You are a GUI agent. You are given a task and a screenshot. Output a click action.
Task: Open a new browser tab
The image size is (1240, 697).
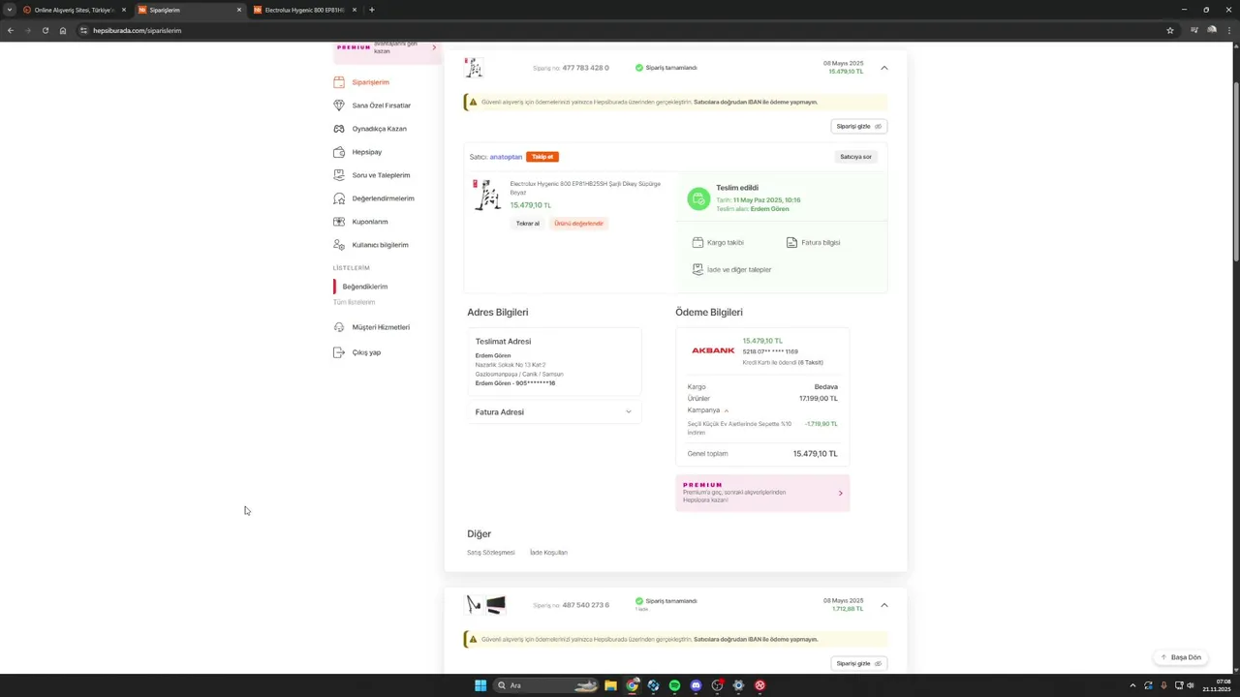[372, 10]
